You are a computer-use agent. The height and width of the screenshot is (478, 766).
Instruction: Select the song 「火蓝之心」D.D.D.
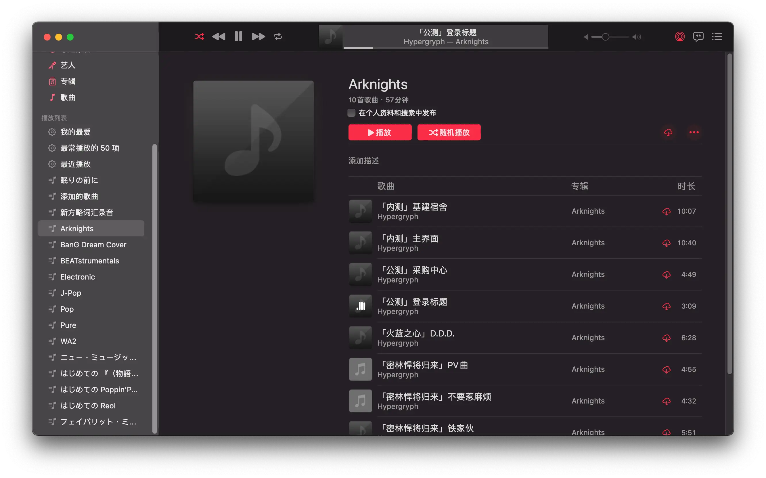pyautogui.click(x=525, y=338)
